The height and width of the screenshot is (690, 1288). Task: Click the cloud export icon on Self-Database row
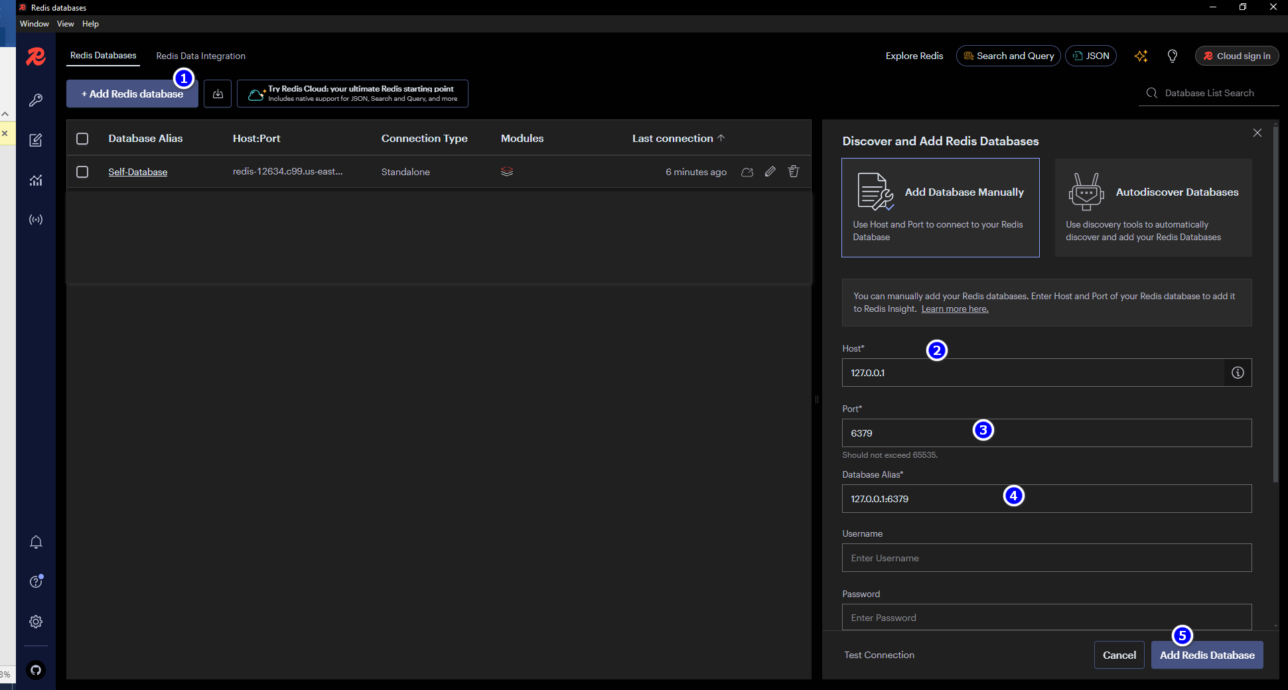click(x=747, y=172)
